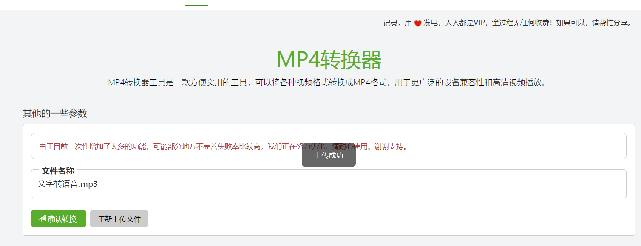Screen dimensions: 641x246
Task: Click the description text starting MP4转换器工具是一款
Action: [327, 82]
